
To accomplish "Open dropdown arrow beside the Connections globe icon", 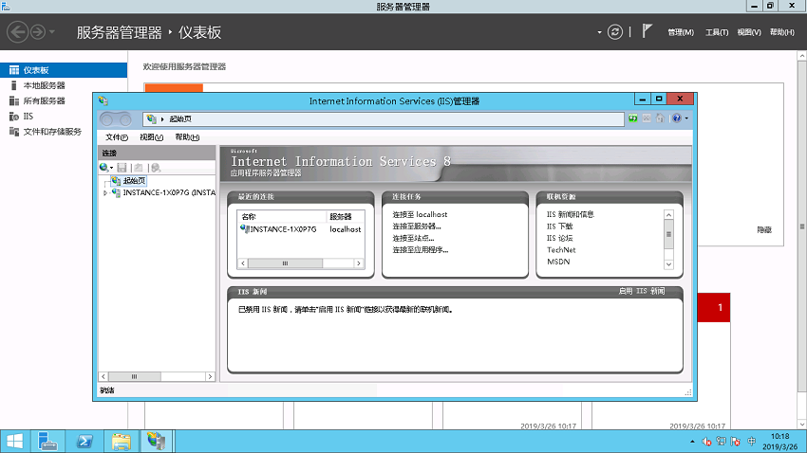I will 111,168.
